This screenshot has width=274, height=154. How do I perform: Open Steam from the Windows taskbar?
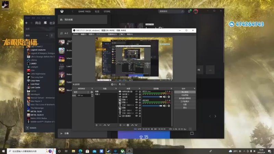[108, 151]
